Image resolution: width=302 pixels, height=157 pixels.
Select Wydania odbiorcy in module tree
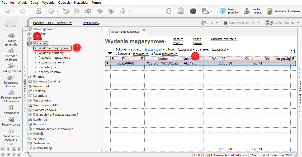[x=51, y=53]
